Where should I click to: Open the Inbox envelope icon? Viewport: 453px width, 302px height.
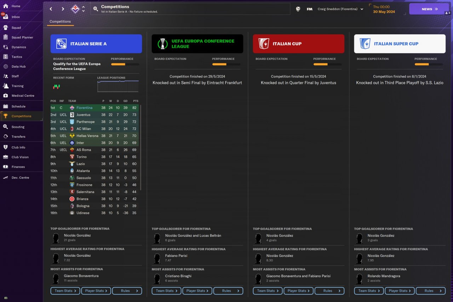click(5, 17)
